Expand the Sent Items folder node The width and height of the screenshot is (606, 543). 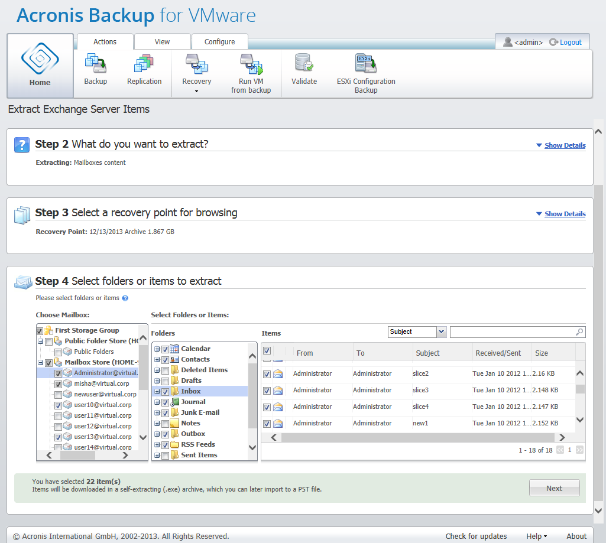point(157,456)
